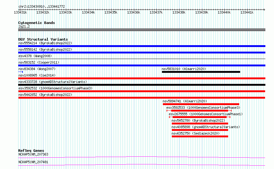The height and width of the screenshot is (169, 274).
Task: Click the 133432k ruler tick label
Action: coord(43,12)
